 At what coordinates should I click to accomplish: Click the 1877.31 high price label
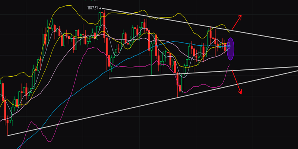[92, 8]
